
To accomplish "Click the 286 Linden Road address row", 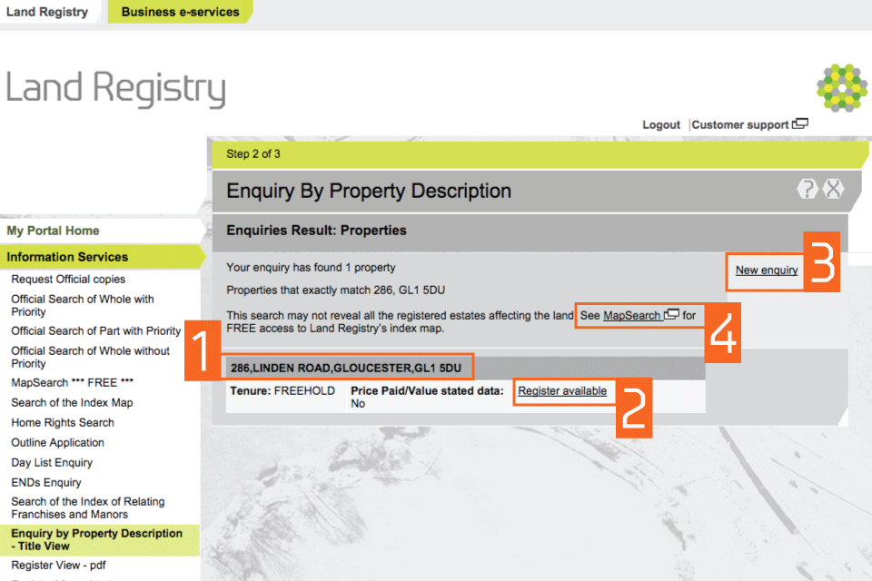I will [346, 368].
